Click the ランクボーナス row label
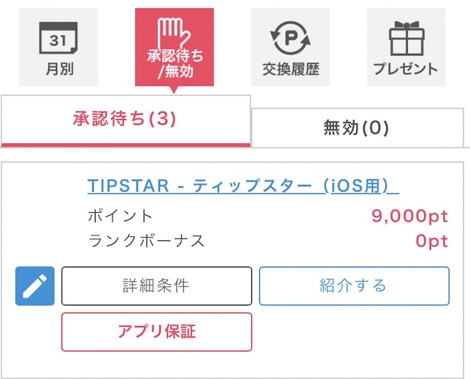470x379 pixels. 147,241
